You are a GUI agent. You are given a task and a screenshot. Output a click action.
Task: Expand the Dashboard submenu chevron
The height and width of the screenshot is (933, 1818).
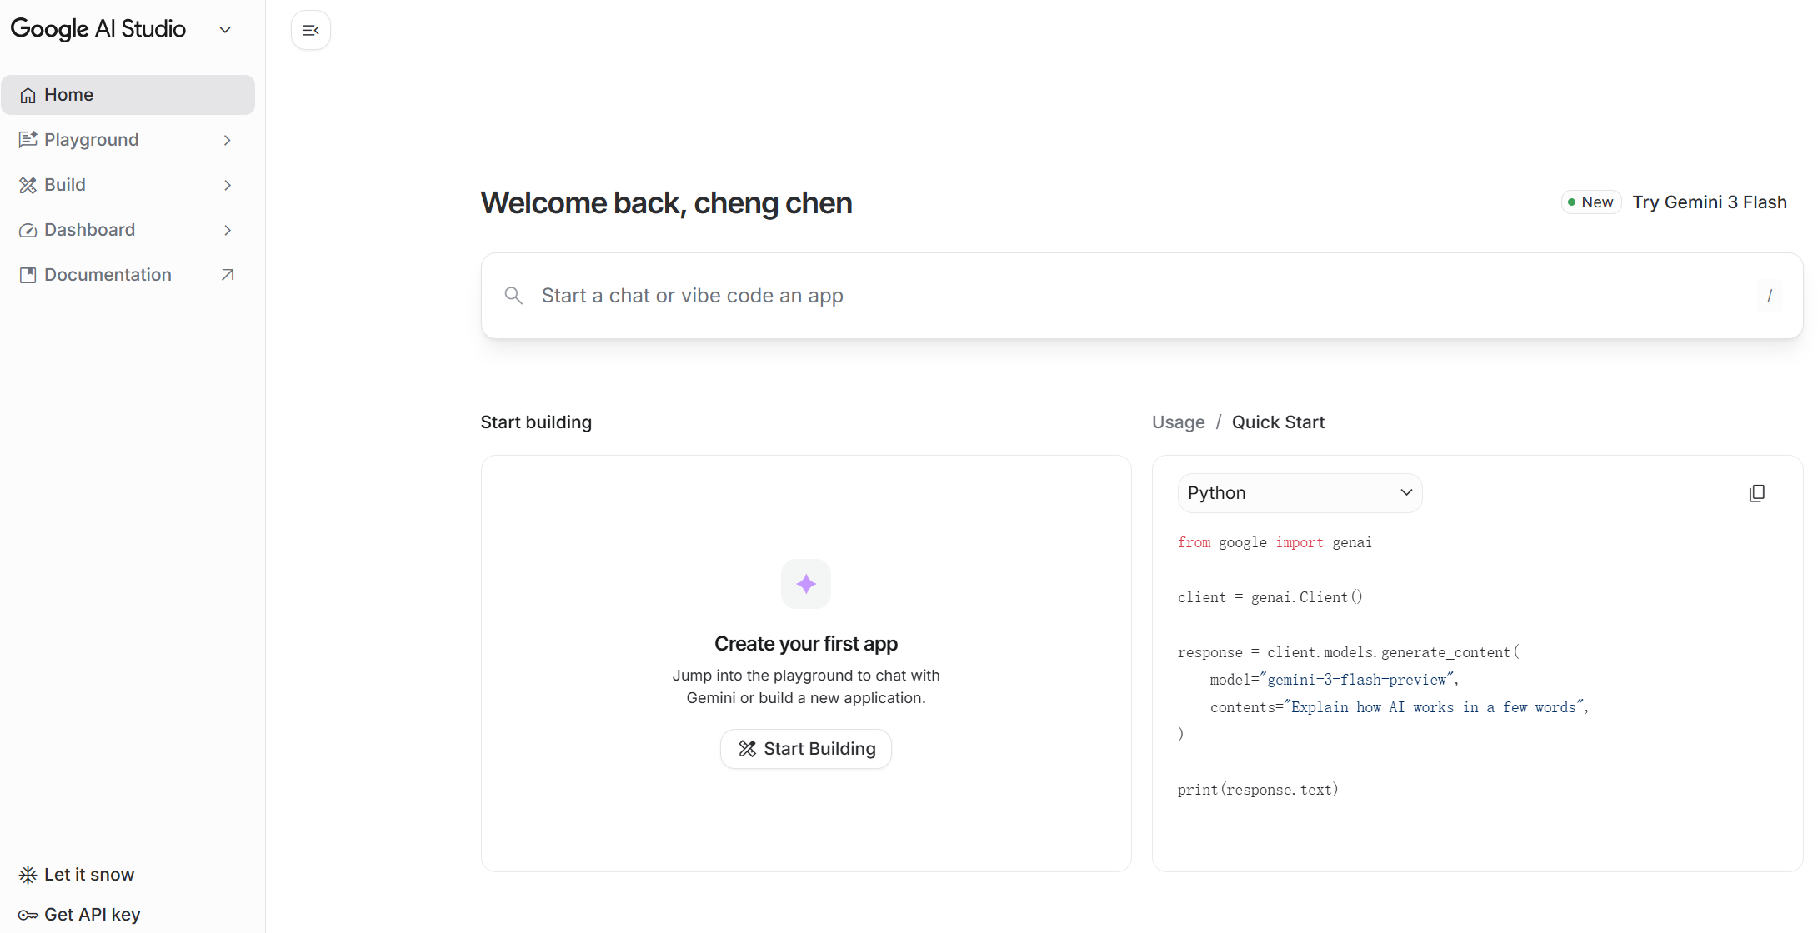228,230
